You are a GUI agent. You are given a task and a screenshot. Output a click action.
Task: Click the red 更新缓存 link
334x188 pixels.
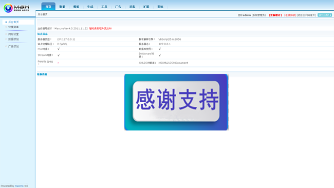pyautogui.click(x=275, y=15)
